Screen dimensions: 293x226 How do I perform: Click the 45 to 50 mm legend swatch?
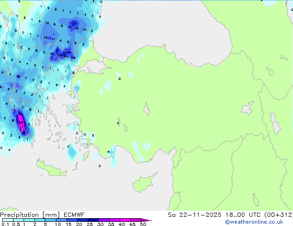click(136, 220)
